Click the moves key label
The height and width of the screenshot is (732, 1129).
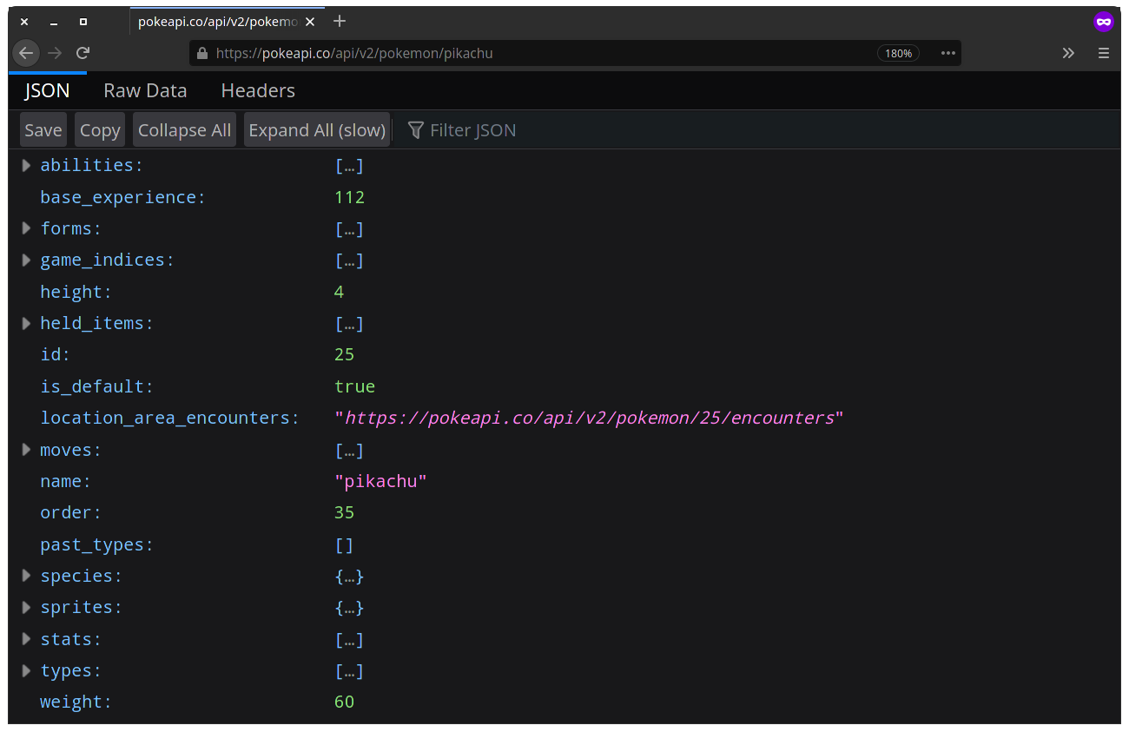pos(70,450)
